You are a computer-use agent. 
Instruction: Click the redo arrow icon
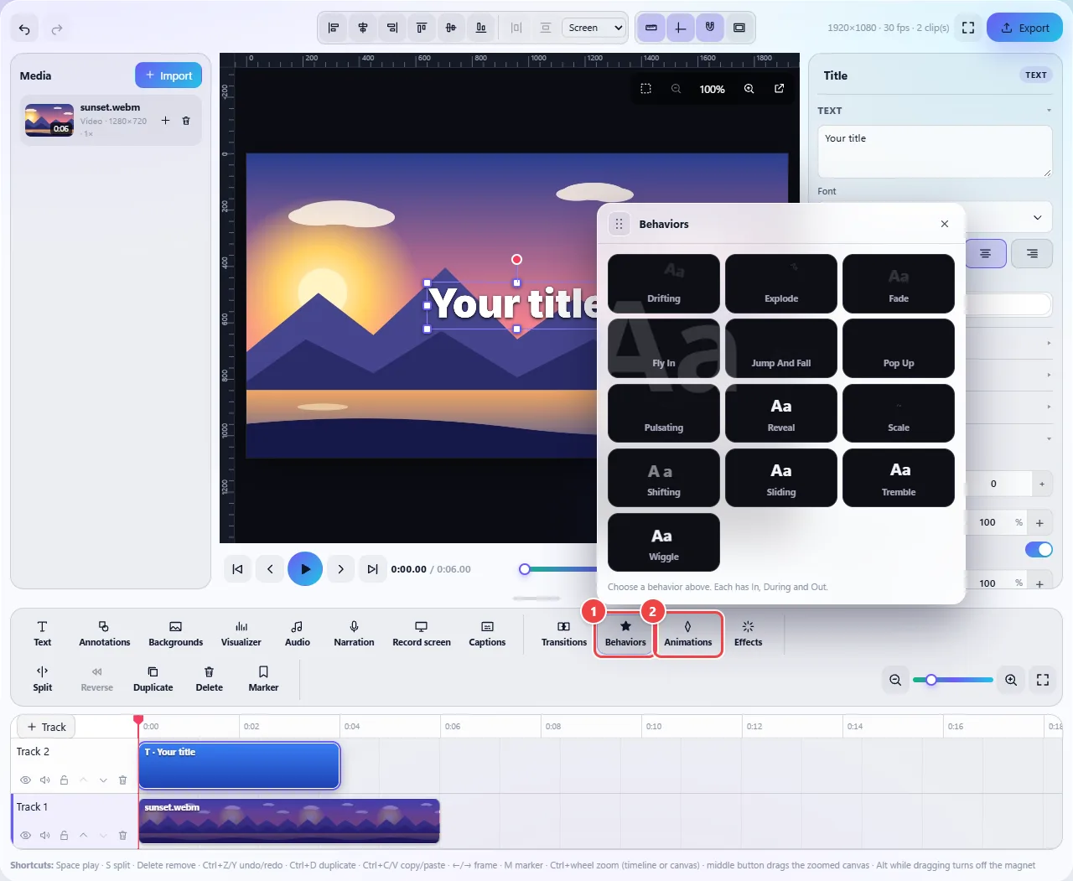pos(57,29)
